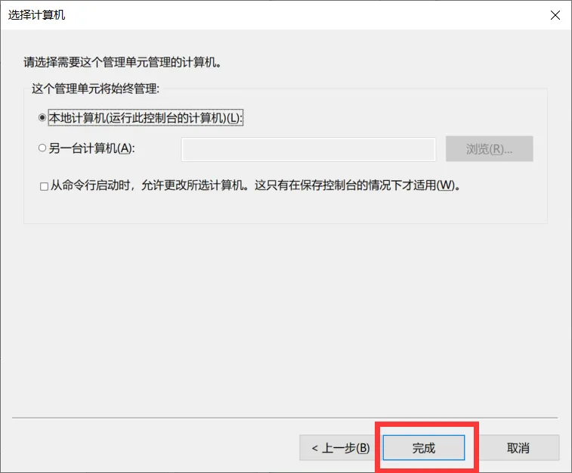Close the 选择计算机 dialog with X

coord(555,15)
